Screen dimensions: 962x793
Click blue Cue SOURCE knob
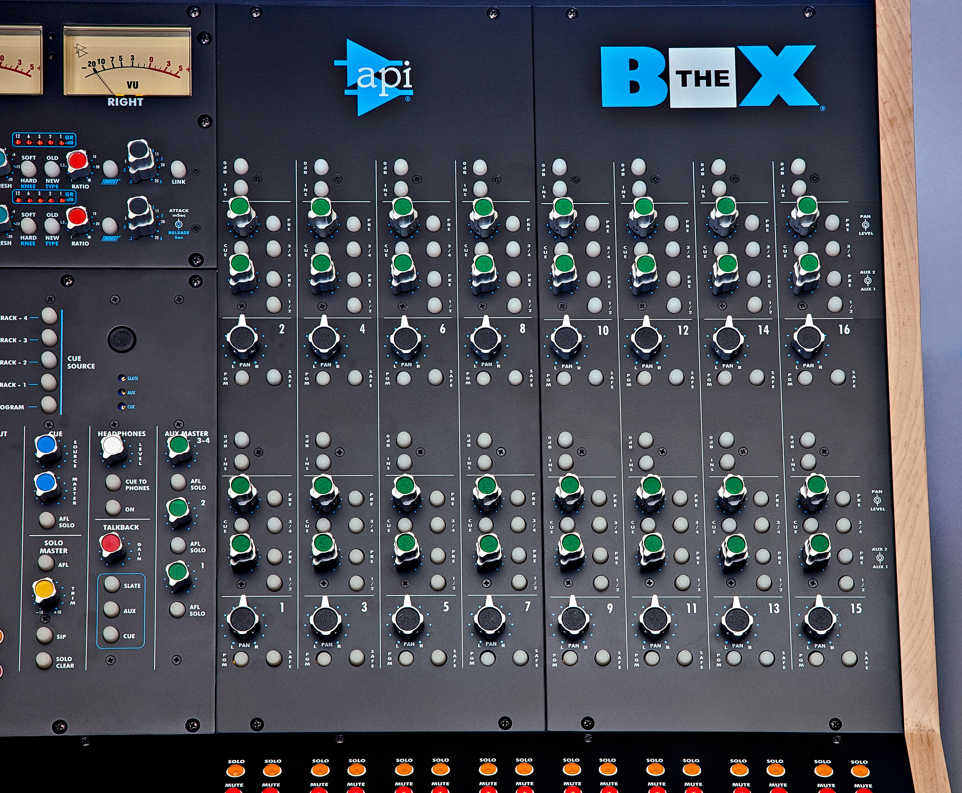[46, 444]
